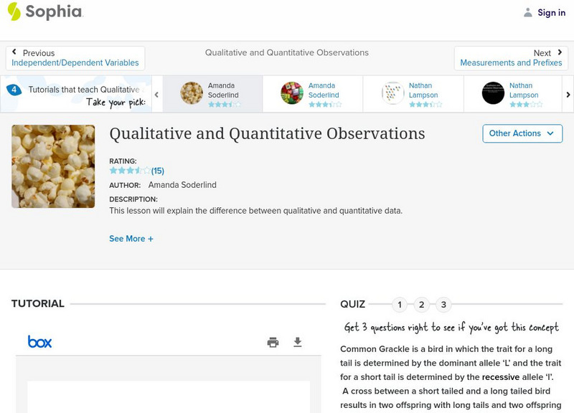
Task: Select quiz question 1
Action: point(400,305)
